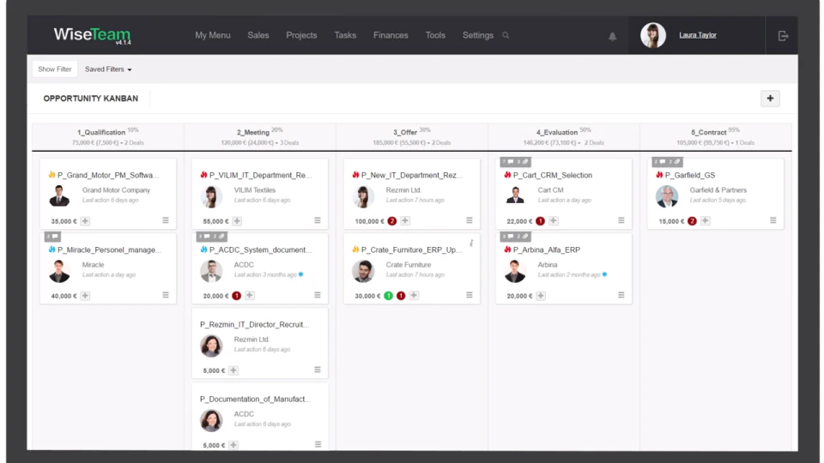Click plus icon next to 35,000 €

(85, 221)
